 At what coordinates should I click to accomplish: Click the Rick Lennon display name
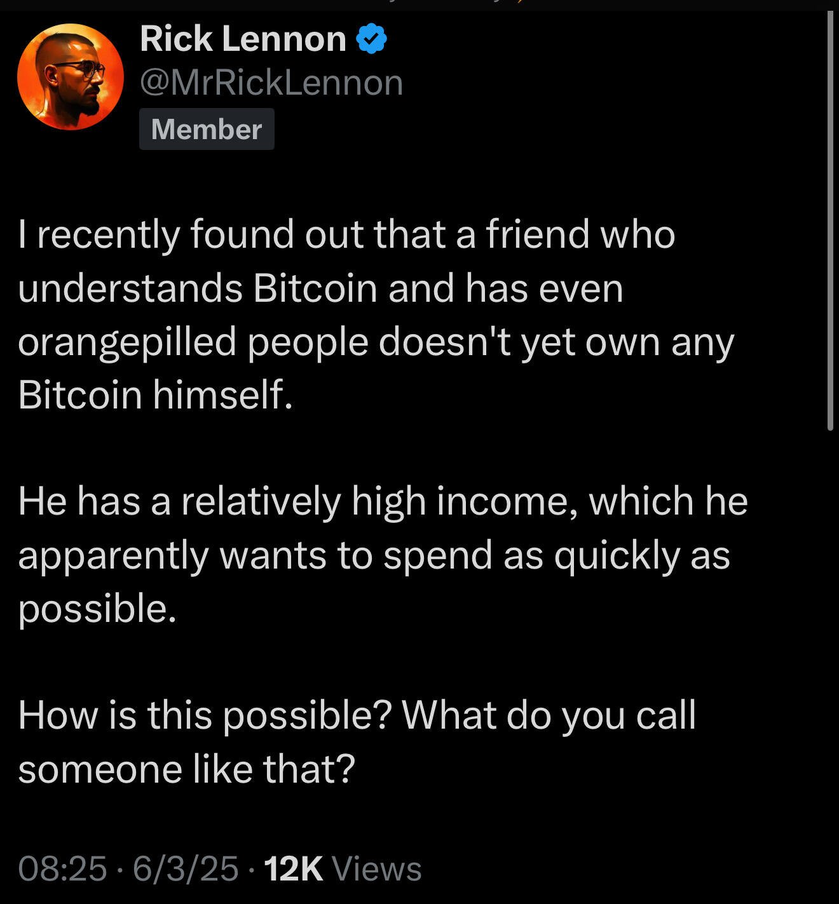pos(243,39)
